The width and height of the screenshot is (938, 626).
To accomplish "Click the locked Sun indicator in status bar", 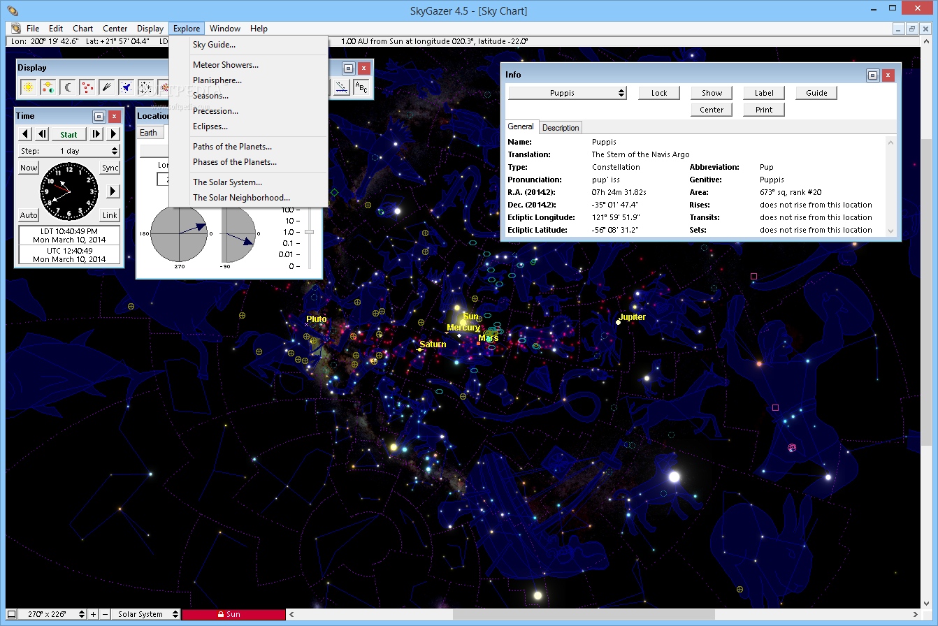I will 233,614.
